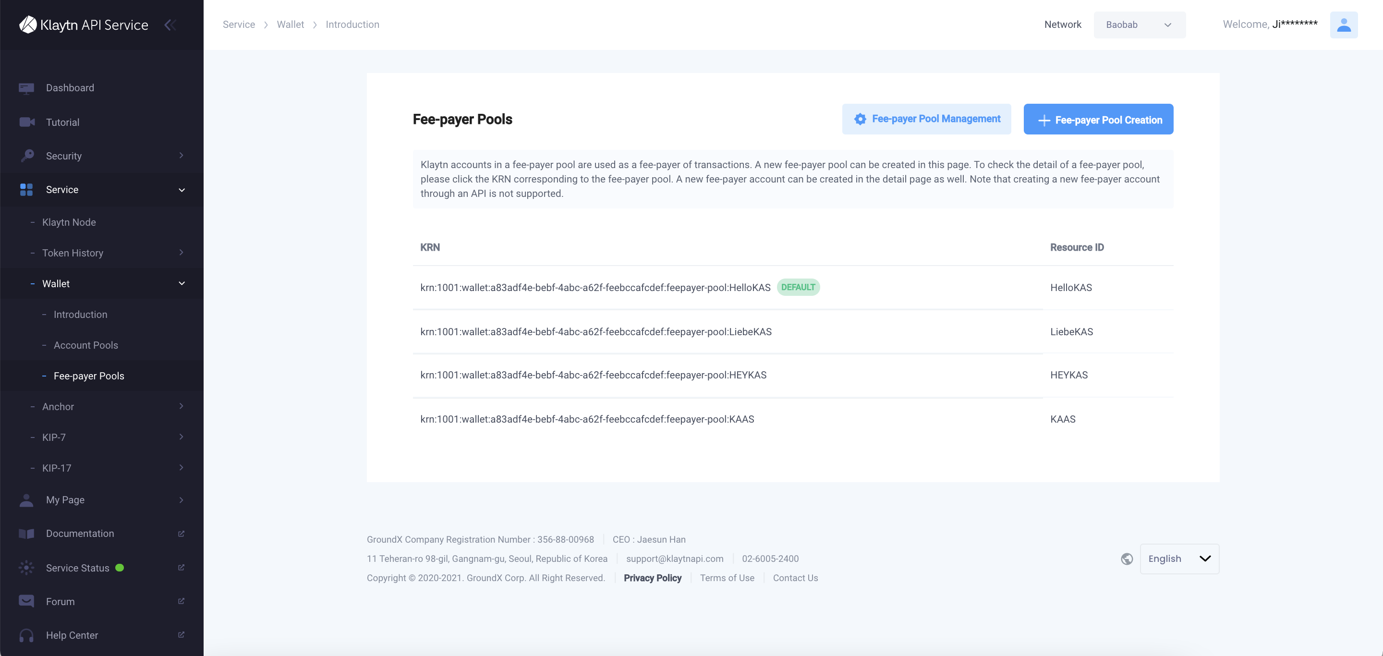Click Wallet in the breadcrumb
The width and height of the screenshot is (1383, 656).
(291, 24)
